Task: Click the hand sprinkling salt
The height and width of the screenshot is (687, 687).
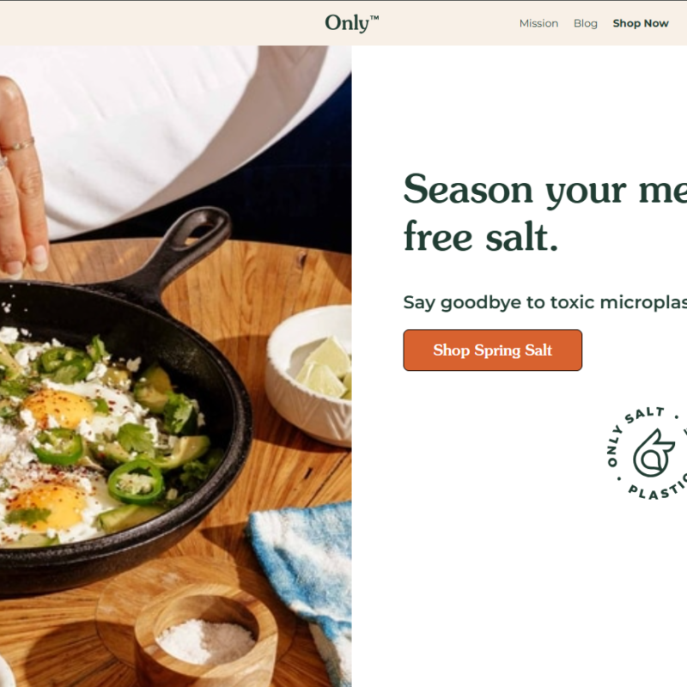Action: (22, 175)
